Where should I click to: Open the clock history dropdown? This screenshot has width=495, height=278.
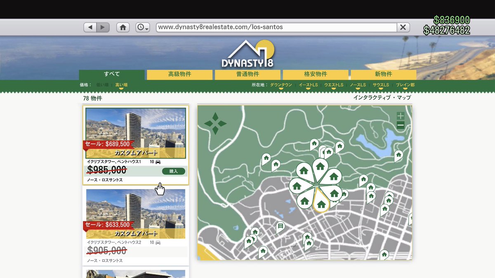point(142,27)
